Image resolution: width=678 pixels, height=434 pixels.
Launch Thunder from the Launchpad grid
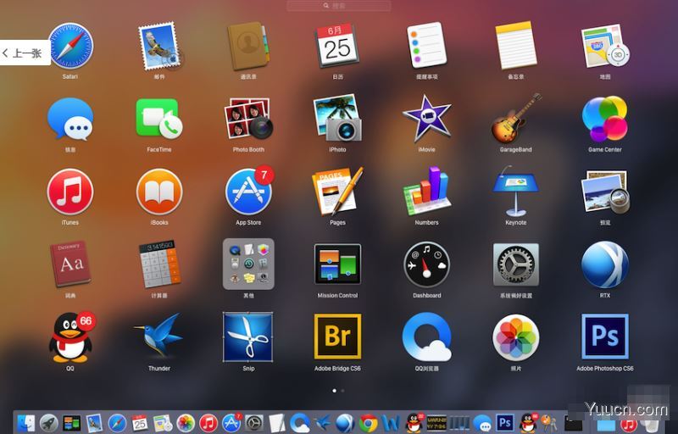[159, 337]
